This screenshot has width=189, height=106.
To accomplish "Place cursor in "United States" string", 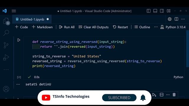I will click(86, 56).
